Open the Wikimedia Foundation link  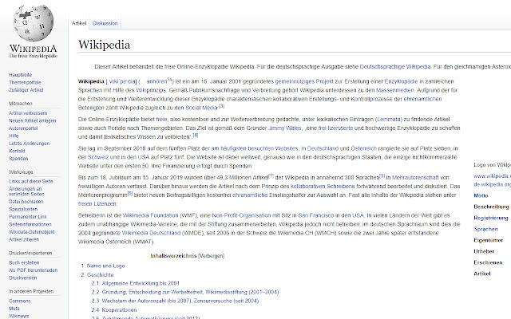[151, 215]
